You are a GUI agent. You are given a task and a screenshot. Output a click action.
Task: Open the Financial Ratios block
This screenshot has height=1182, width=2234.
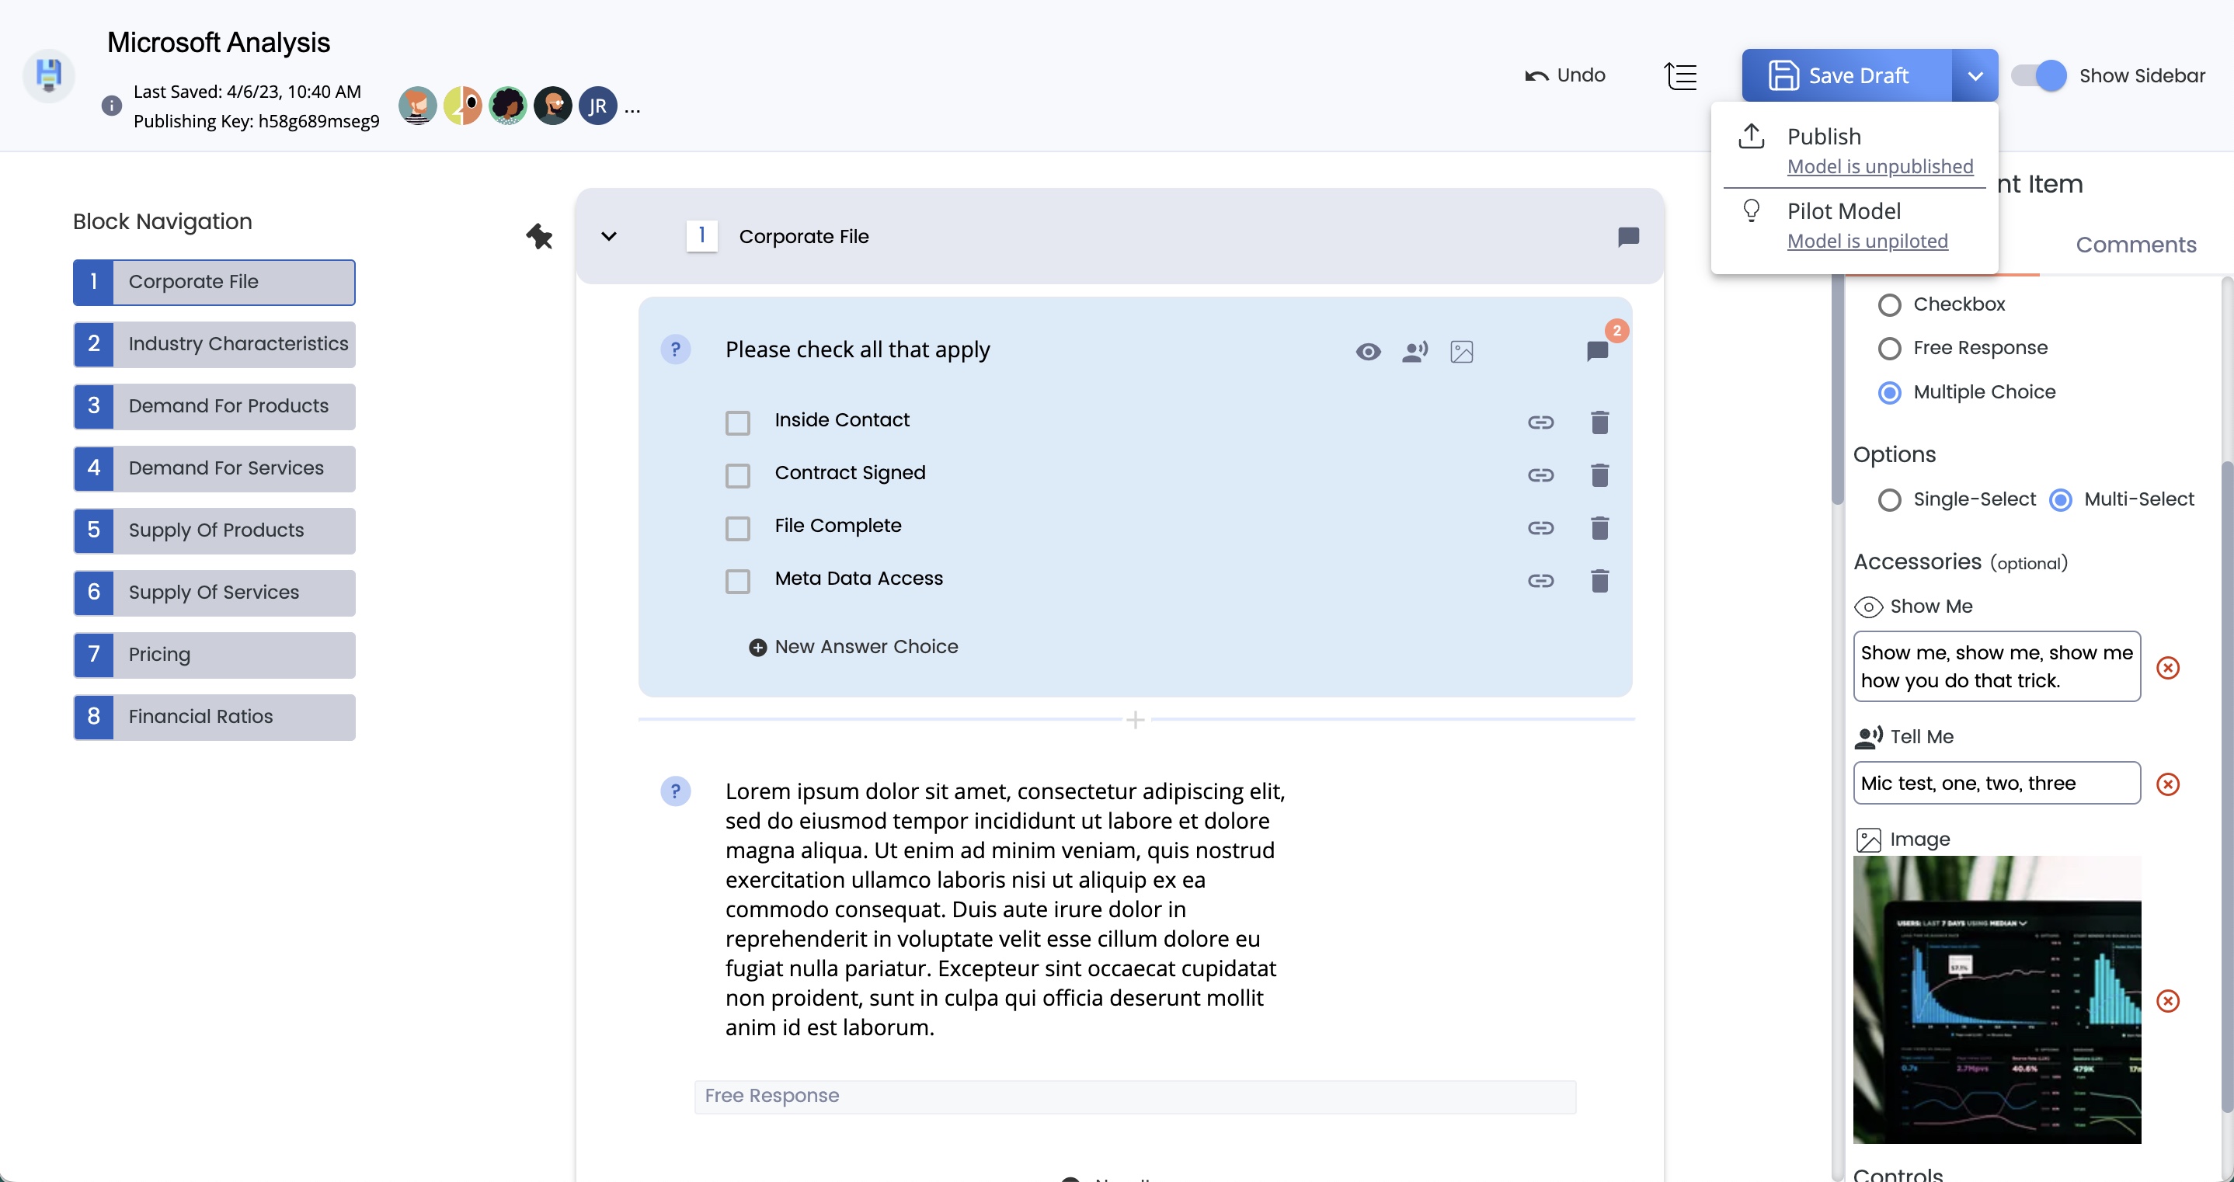point(214,717)
